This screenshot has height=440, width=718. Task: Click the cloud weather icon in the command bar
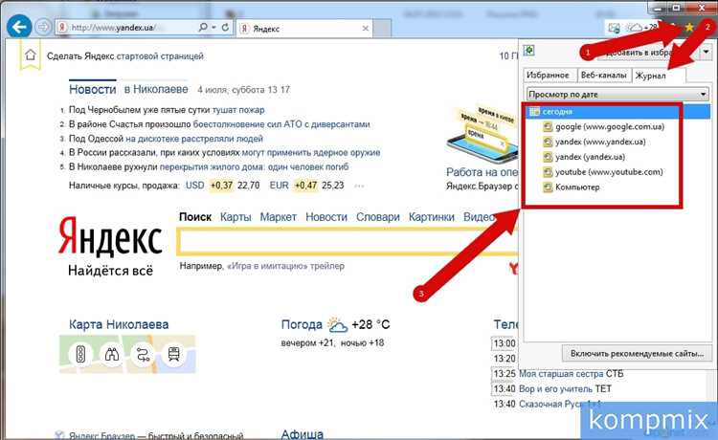634,28
